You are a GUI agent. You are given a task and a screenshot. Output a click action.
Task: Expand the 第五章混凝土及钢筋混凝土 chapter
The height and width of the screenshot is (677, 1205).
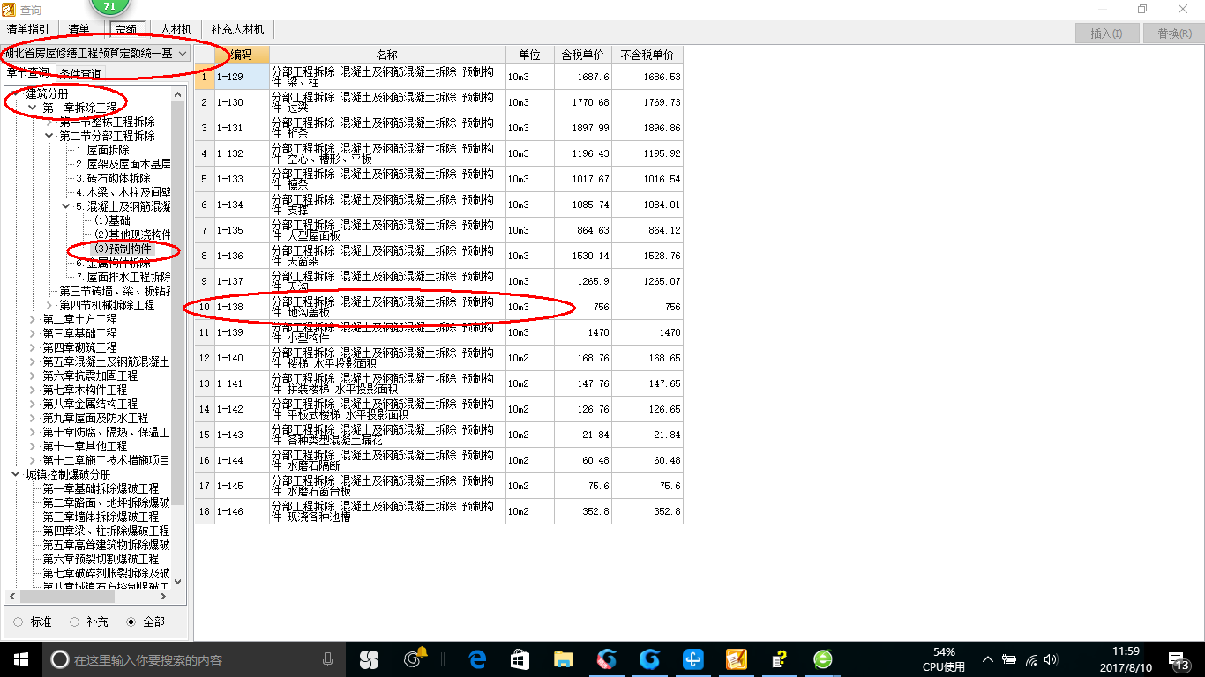33,361
